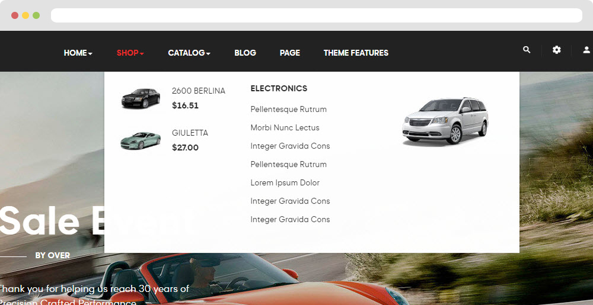Open the 2600 BERLINA product link
The width and height of the screenshot is (593, 305).
point(198,91)
